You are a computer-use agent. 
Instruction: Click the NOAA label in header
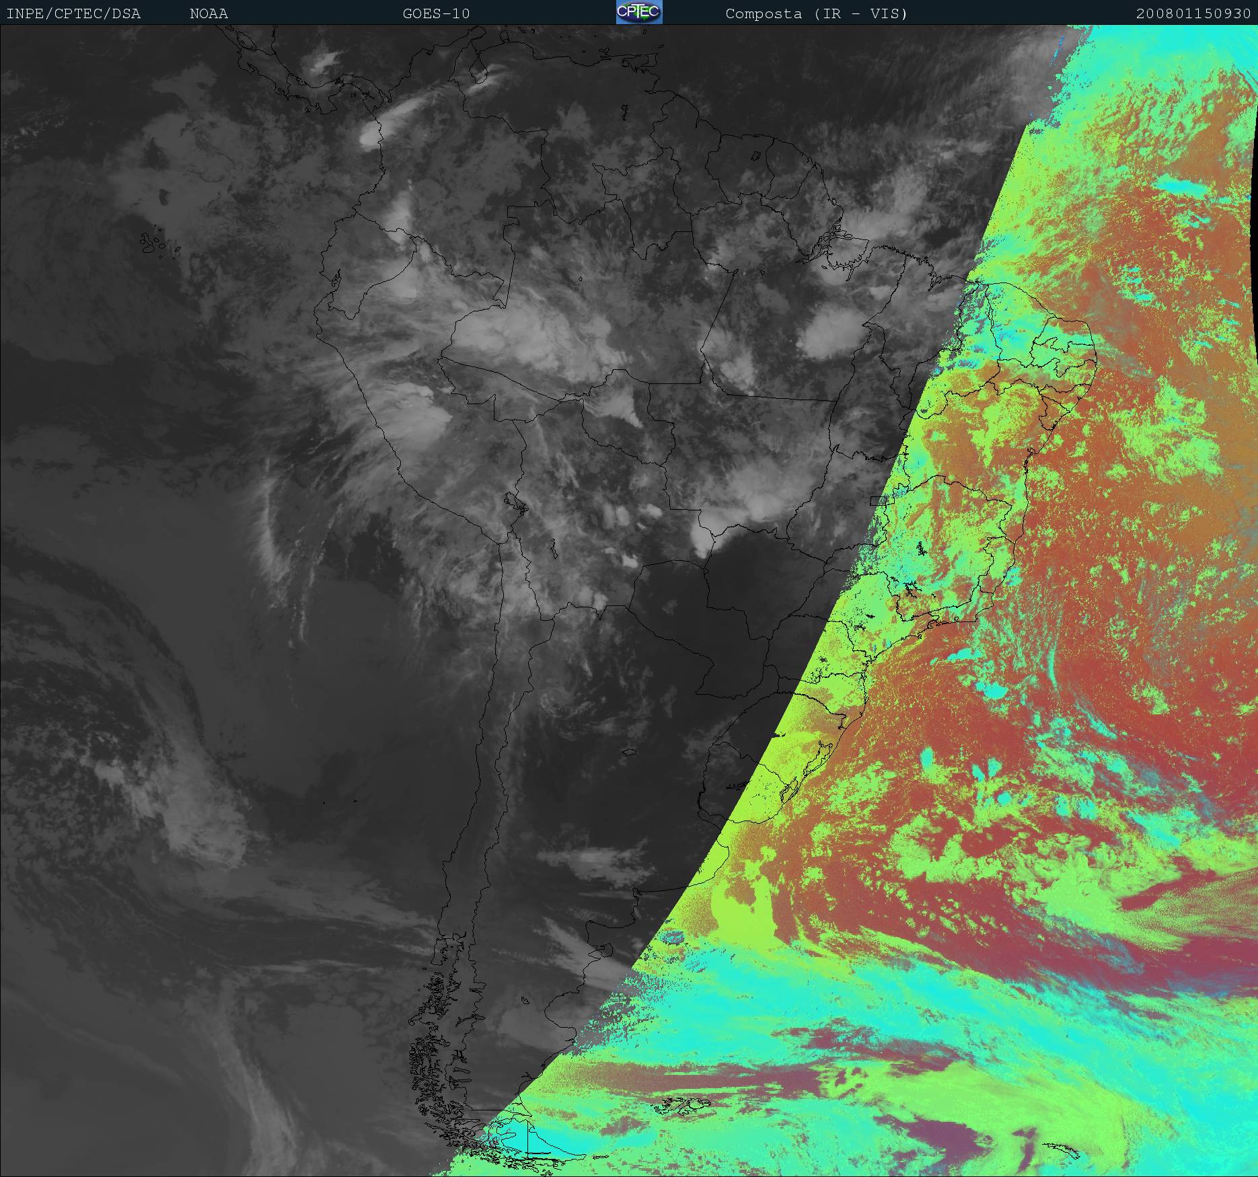point(209,13)
